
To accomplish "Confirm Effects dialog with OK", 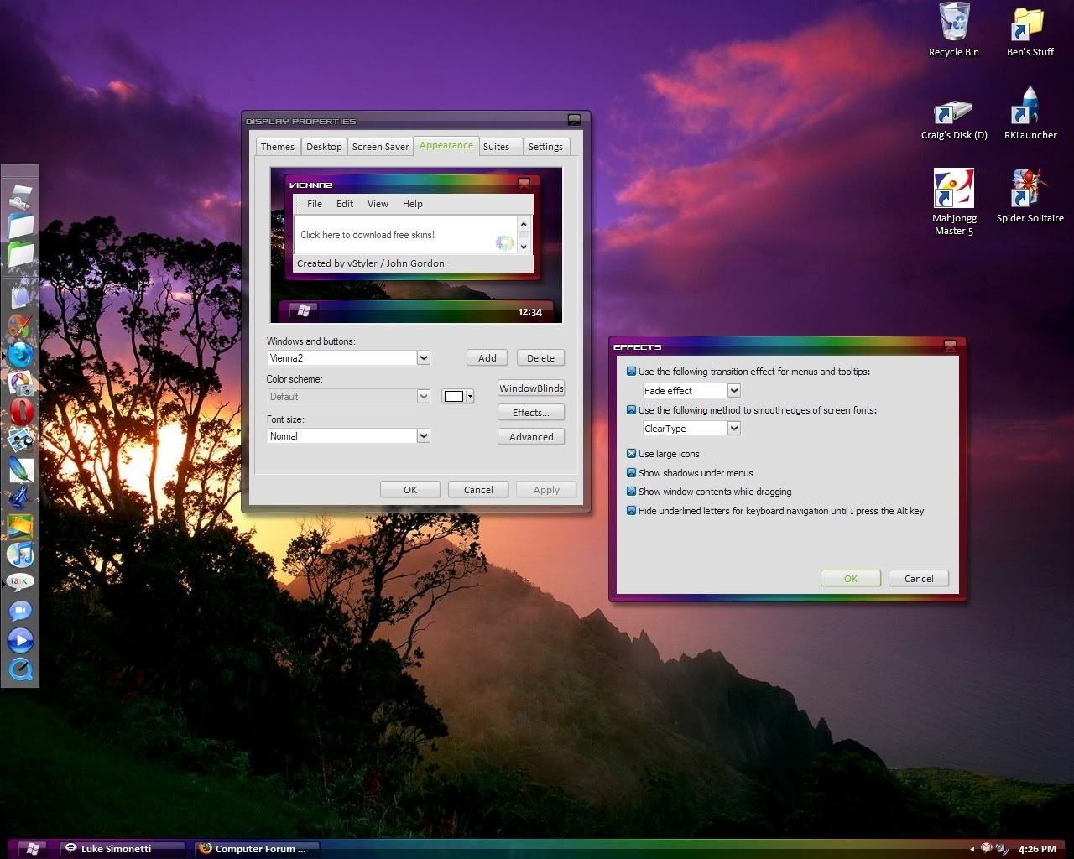I will [x=851, y=579].
